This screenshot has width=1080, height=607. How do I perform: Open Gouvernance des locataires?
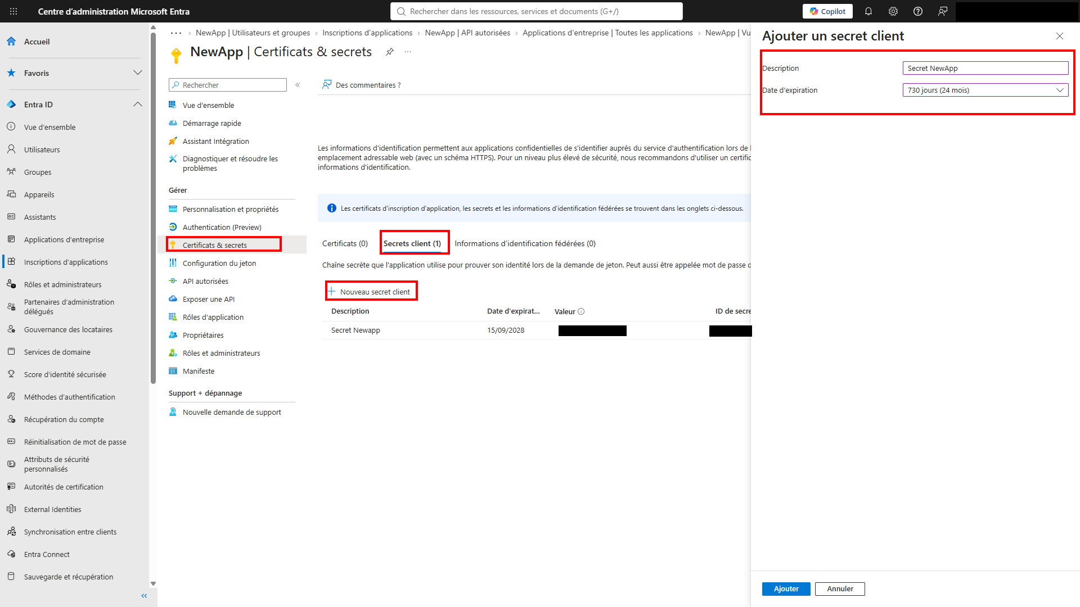click(68, 329)
